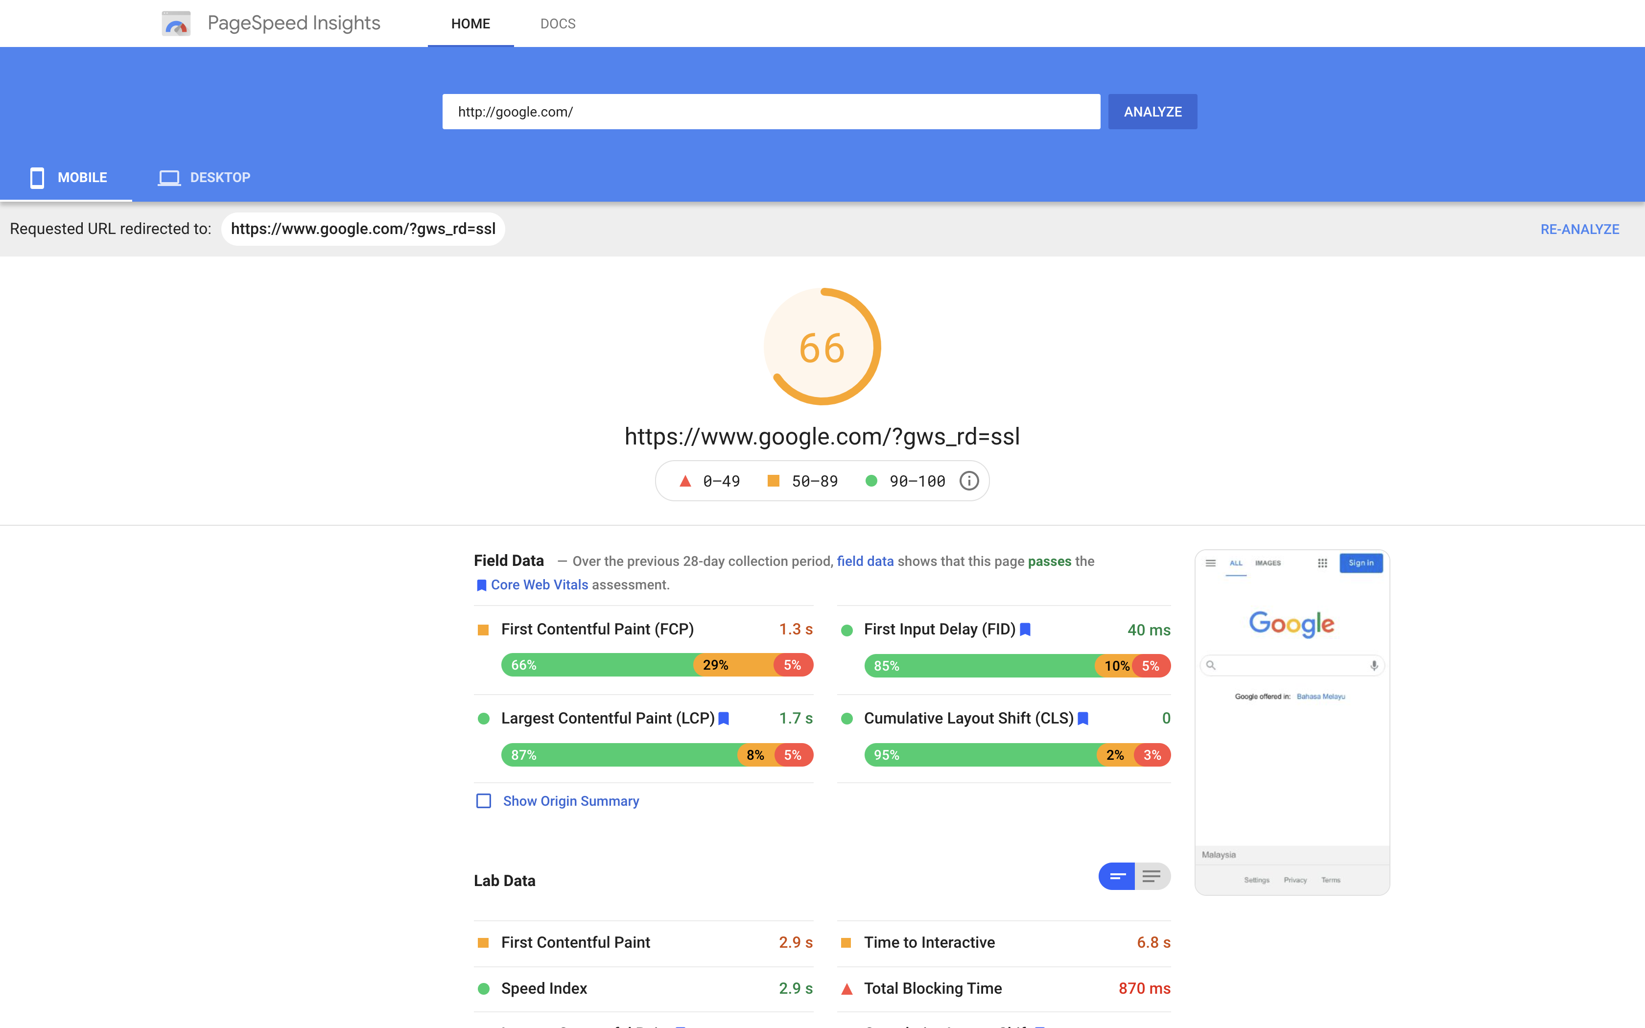
Task: Click the ANALYZE button
Action: tap(1152, 112)
